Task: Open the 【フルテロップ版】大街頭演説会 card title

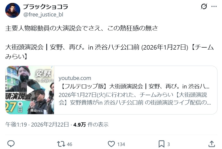Action: coord(135,86)
